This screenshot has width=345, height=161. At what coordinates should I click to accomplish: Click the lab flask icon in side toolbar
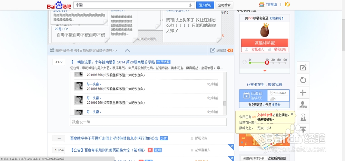point(303,117)
